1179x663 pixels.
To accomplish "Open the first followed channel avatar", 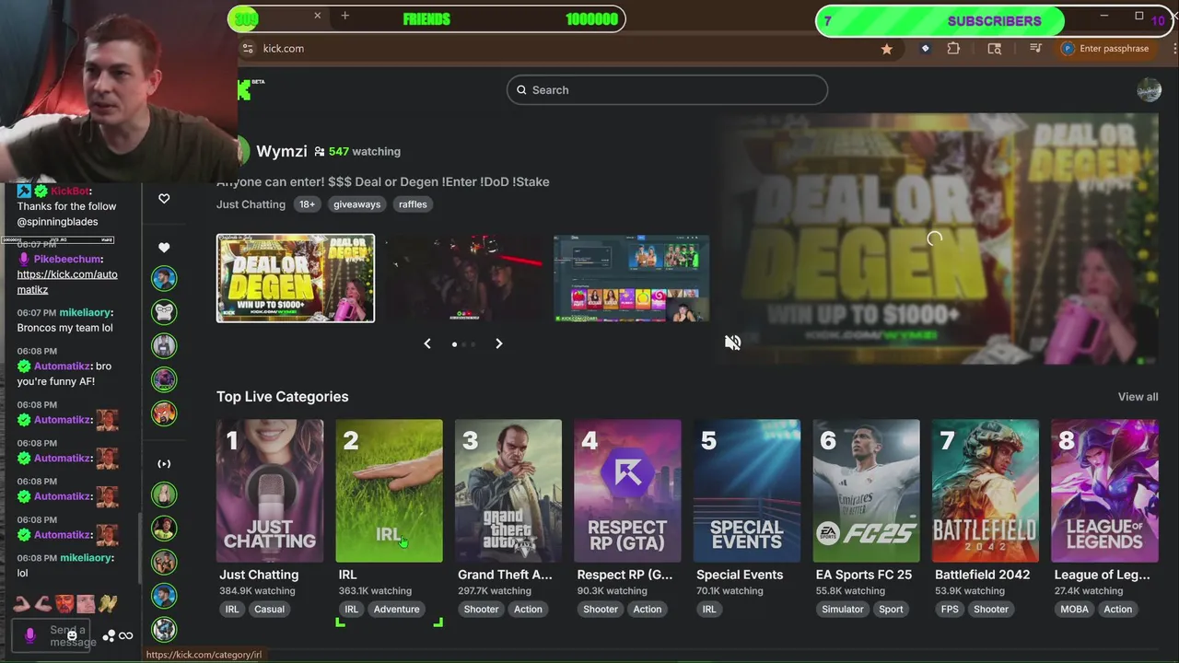I will point(164,278).
